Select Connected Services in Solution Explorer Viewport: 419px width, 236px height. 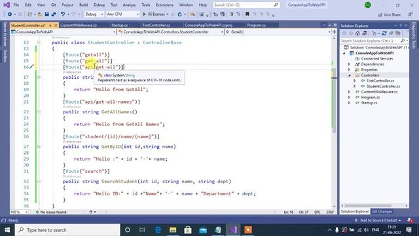pos(377,58)
